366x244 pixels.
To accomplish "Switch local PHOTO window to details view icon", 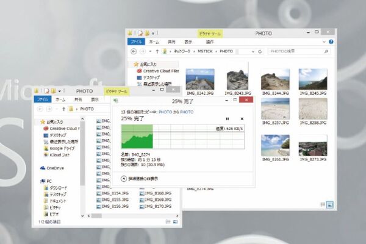I will coord(168,221).
